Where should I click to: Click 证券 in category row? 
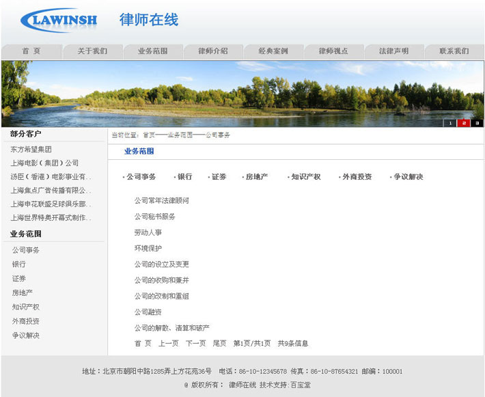(x=219, y=177)
